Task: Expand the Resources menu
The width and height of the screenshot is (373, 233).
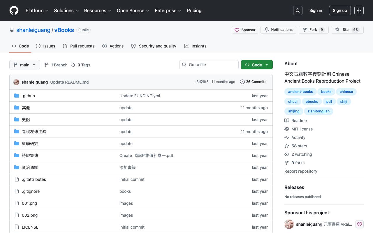Action: pyautogui.click(x=98, y=10)
